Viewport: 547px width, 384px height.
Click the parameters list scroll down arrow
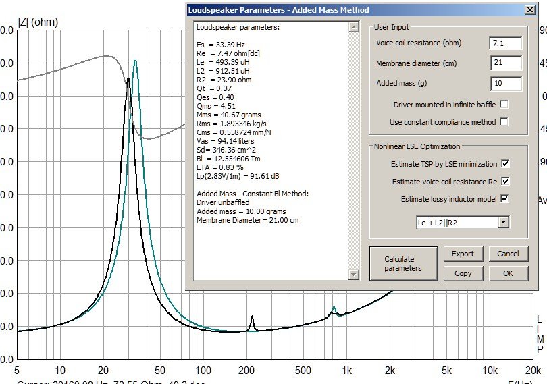point(353,275)
